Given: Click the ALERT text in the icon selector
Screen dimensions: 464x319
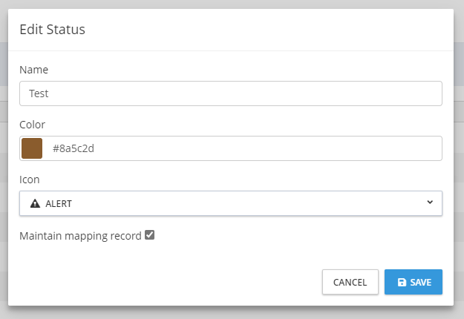Looking at the screenshot, I should [59, 203].
